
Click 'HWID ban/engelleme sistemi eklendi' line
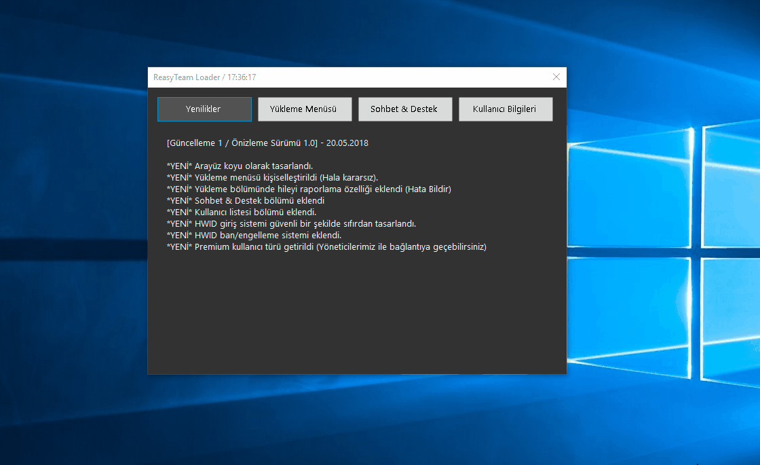(254, 235)
